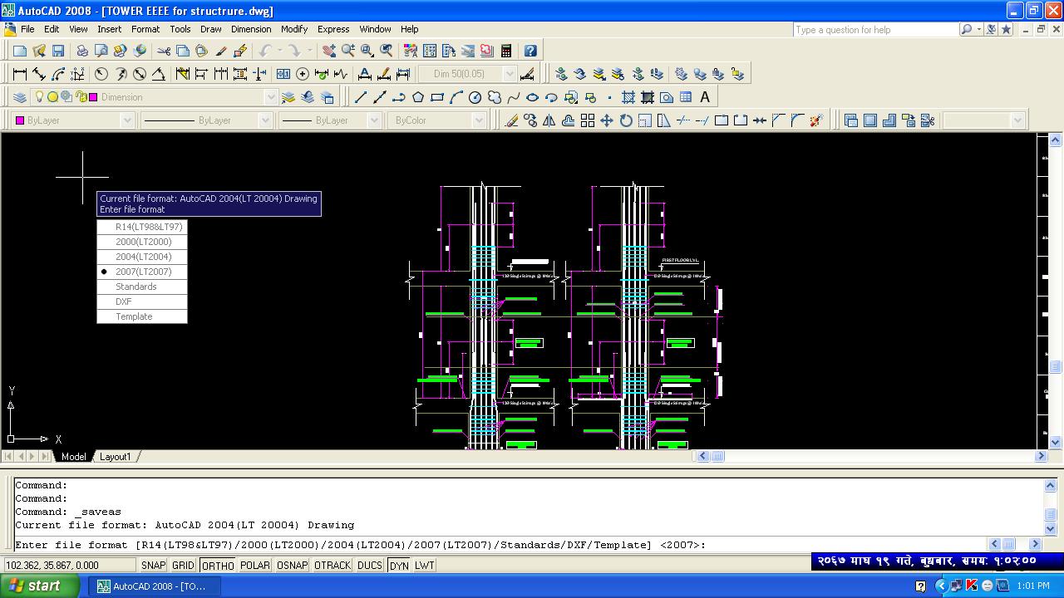Select the Array modify tool
Viewport: 1064px width, 598px height.
[x=588, y=120]
